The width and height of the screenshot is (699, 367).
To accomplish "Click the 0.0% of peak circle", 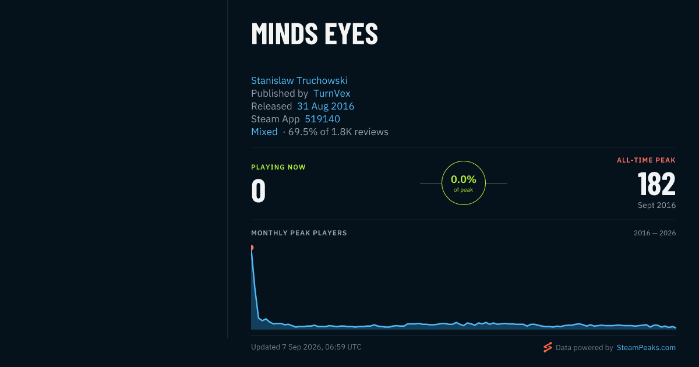I will tap(464, 183).
